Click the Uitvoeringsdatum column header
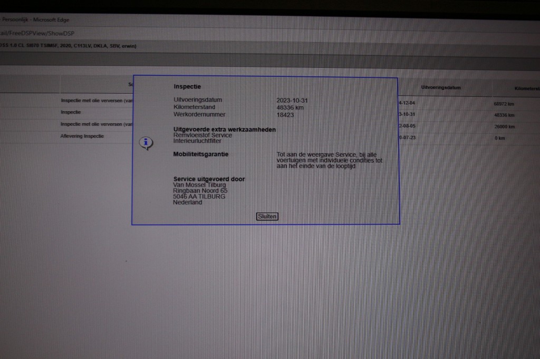540x359 pixels. click(x=441, y=87)
